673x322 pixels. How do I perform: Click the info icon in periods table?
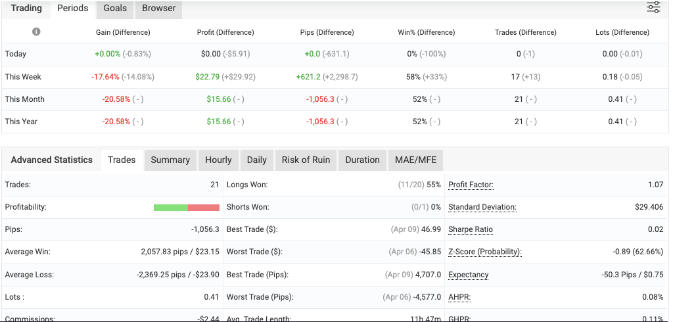click(x=36, y=32)
